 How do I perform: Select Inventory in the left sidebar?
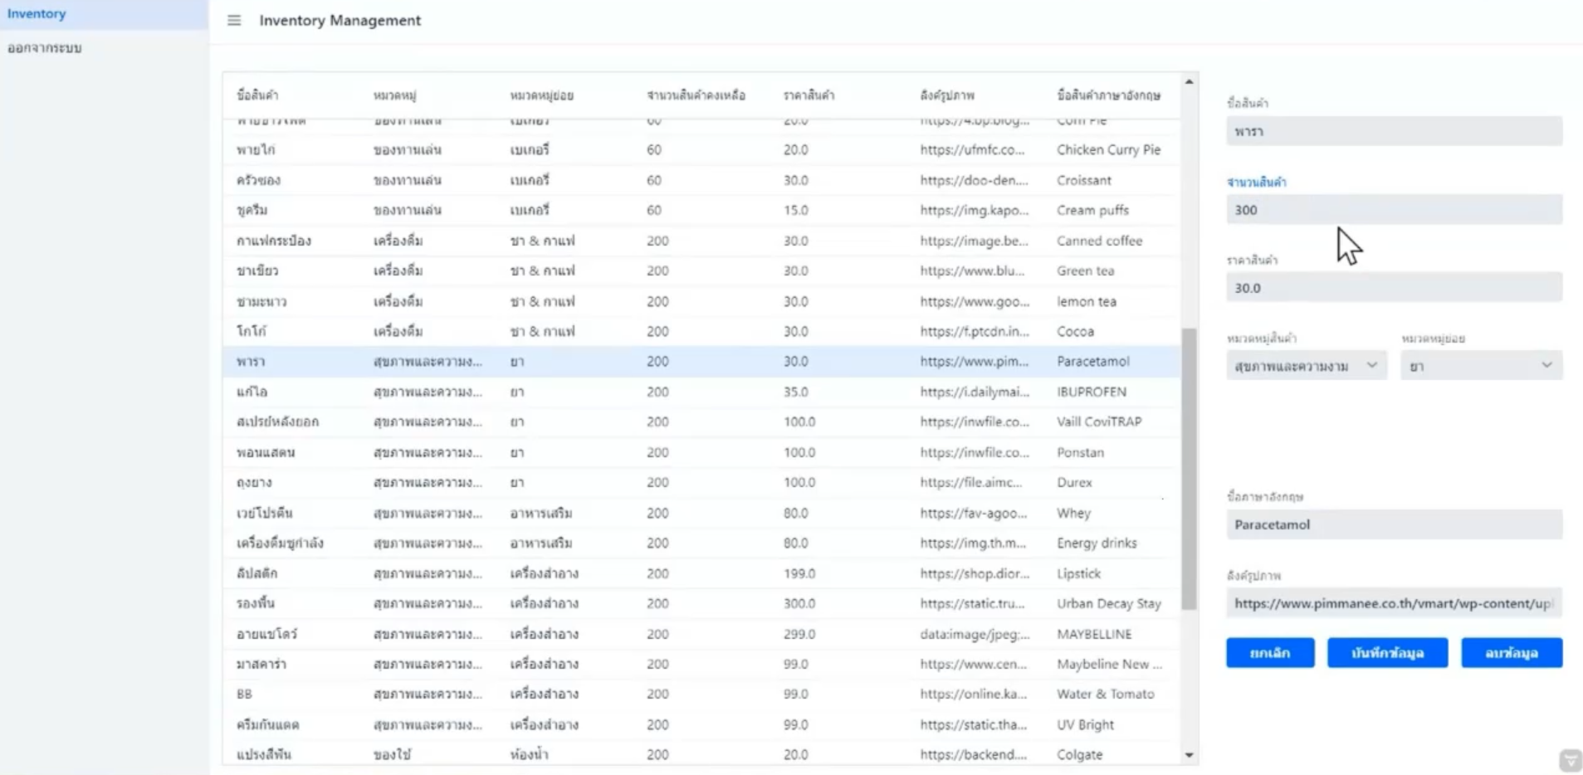click(37, 14)
